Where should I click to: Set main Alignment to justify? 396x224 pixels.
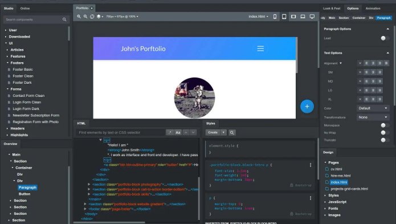(386, 63)
